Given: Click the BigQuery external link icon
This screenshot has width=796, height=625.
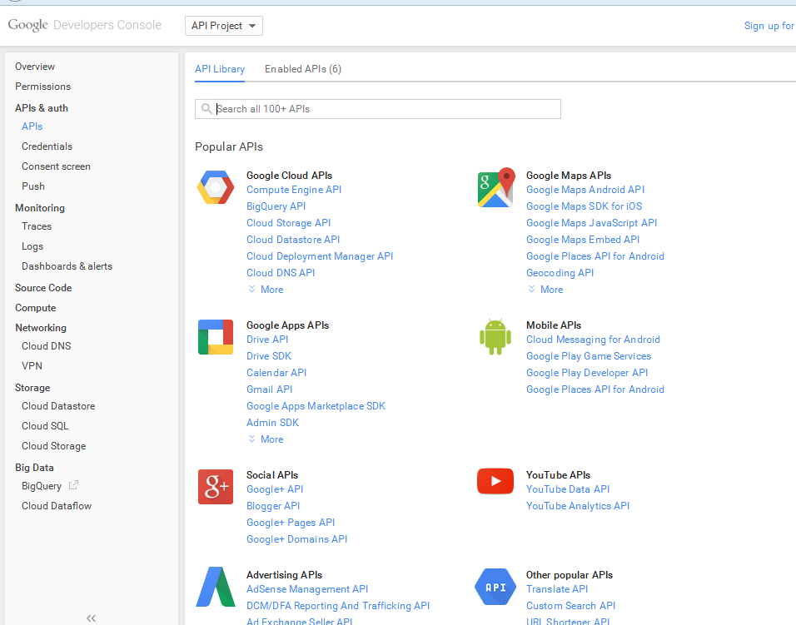Looking at the screenshot, I should [73, 485].
